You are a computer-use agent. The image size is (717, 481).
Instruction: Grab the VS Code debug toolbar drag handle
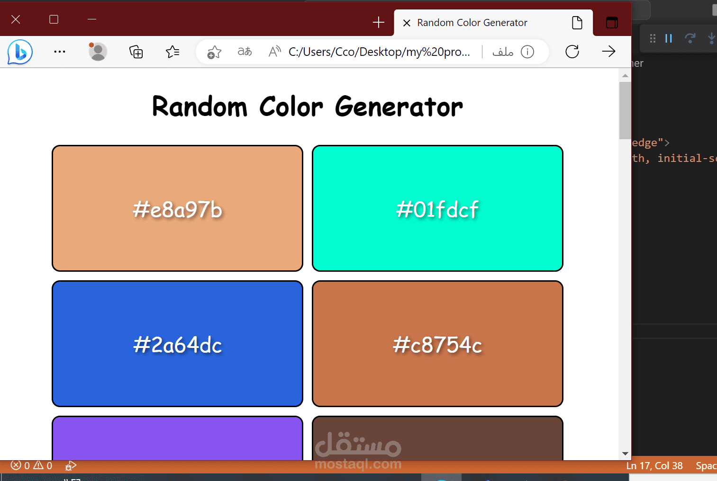(653, 38)
